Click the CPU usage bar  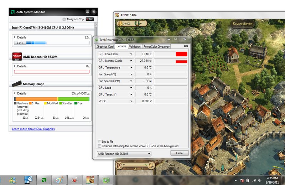(x=52, y=43)
